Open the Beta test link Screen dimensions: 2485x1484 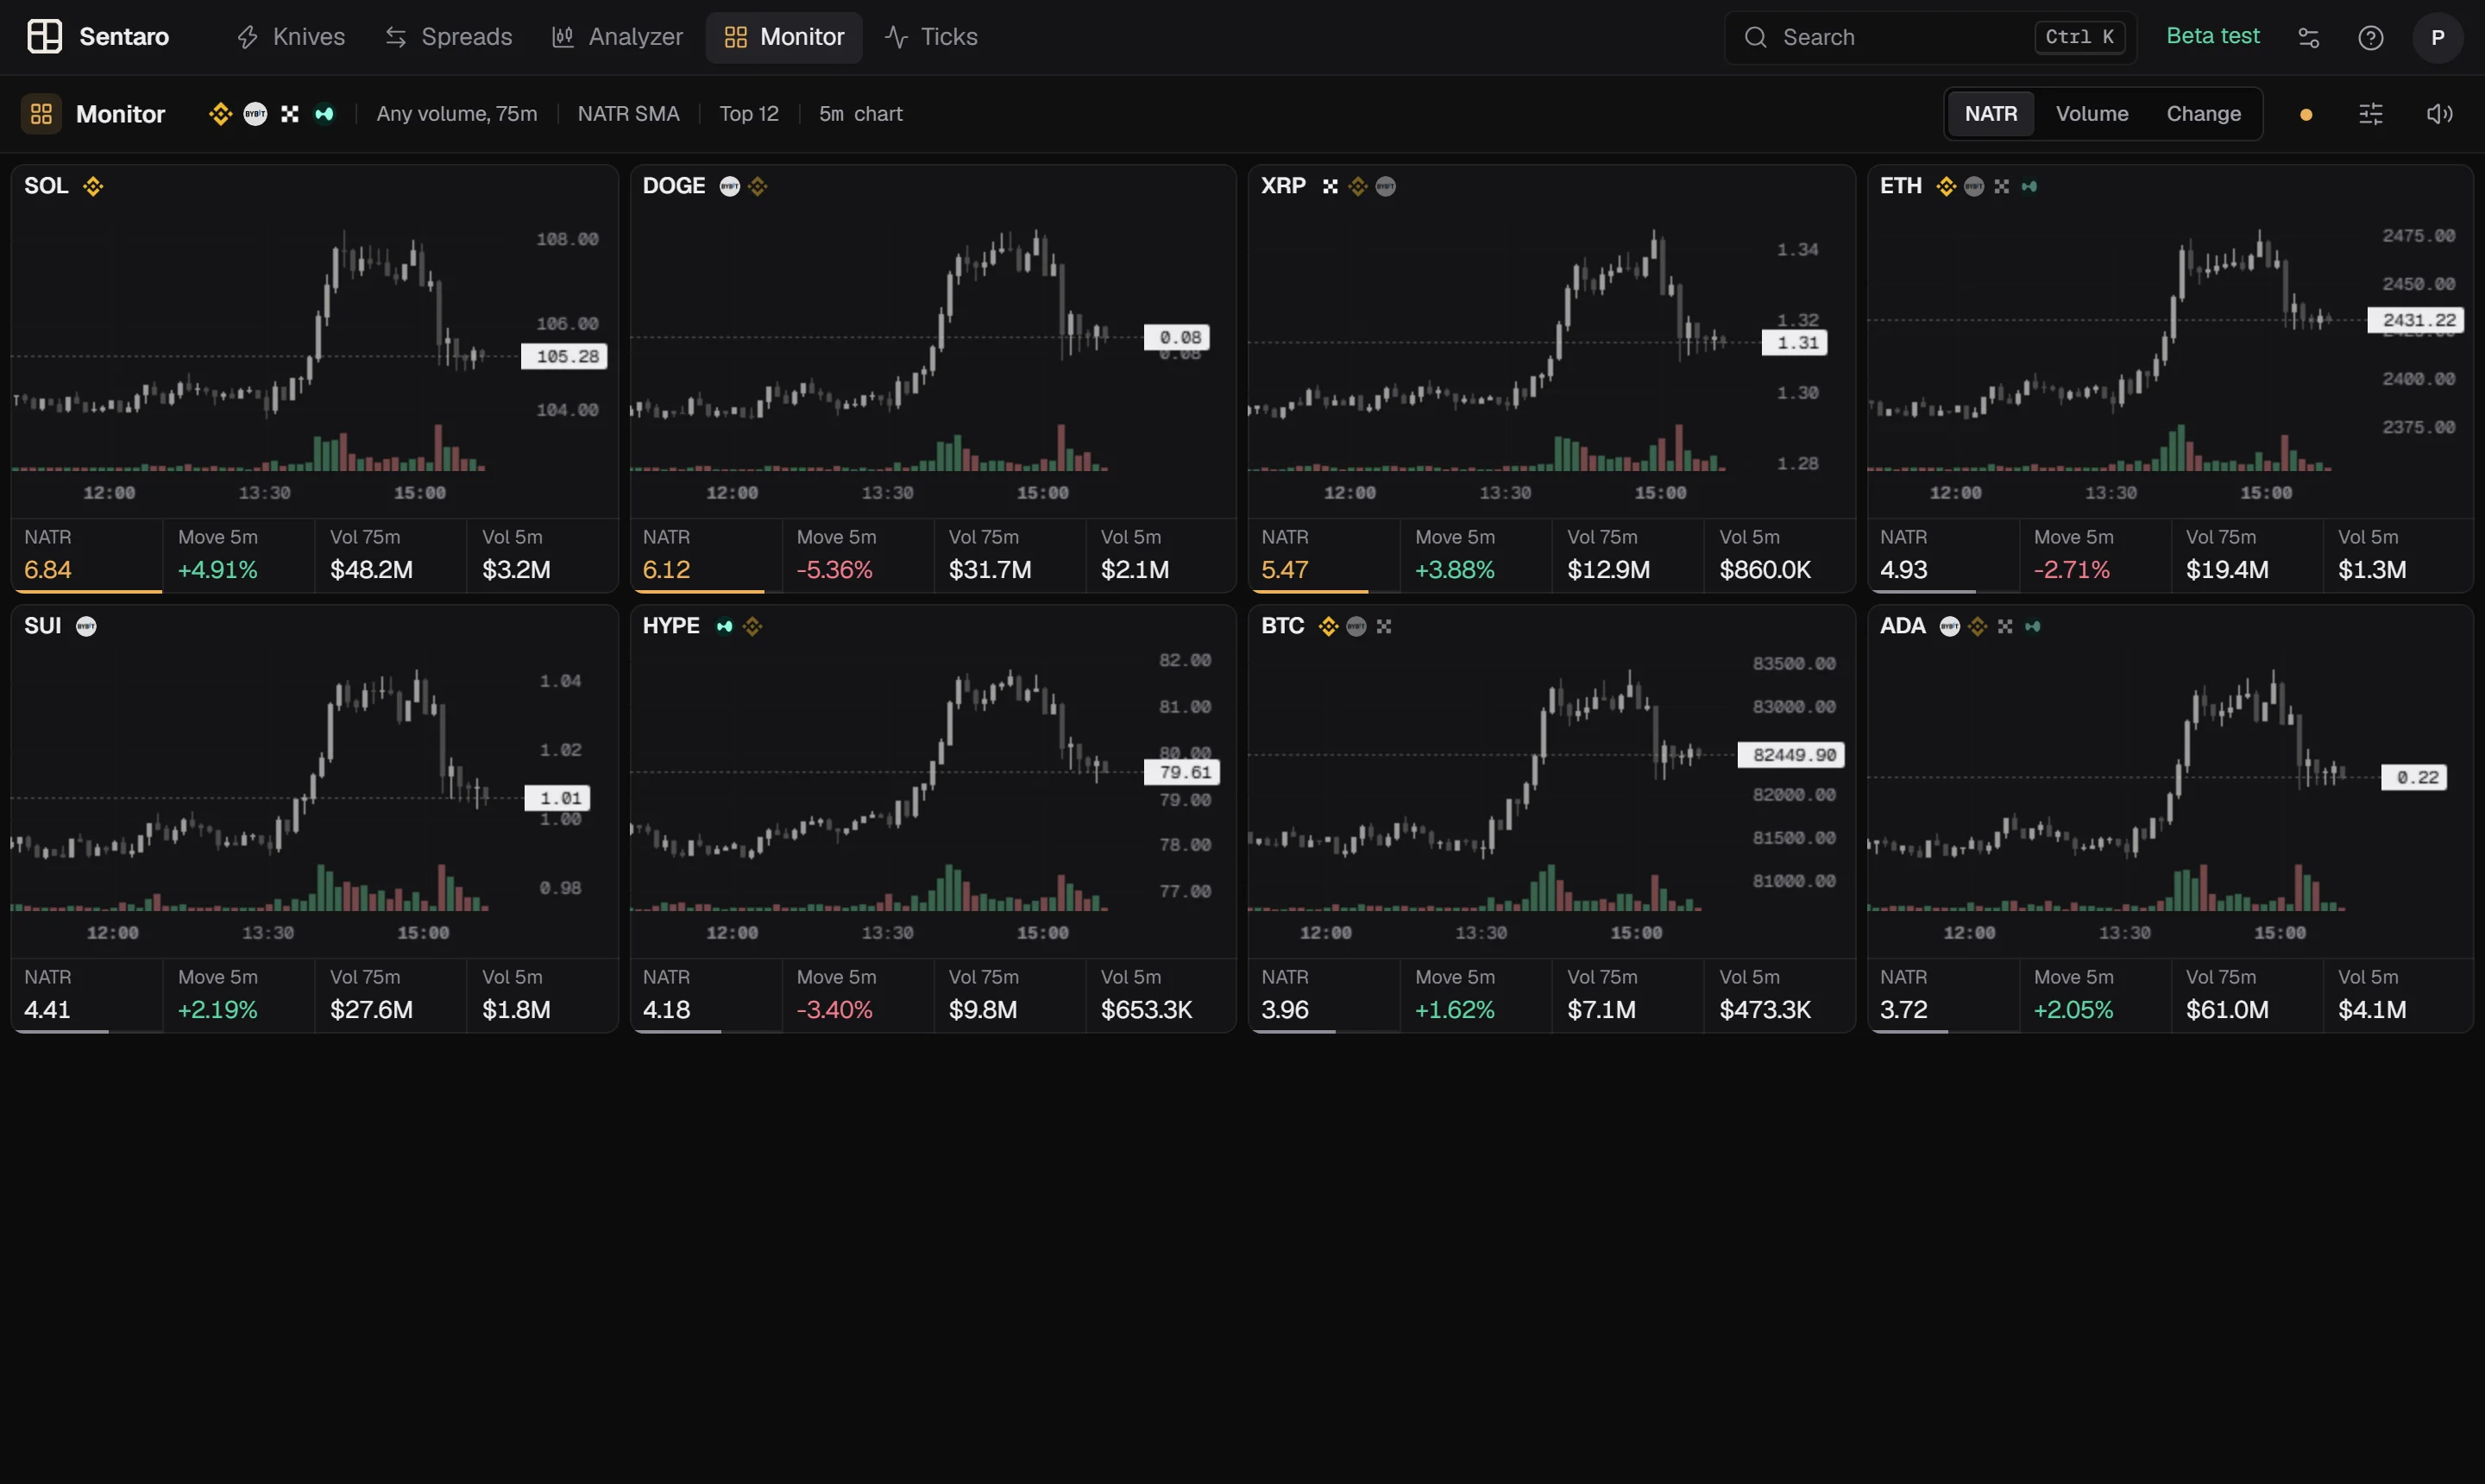point(2212,36)
